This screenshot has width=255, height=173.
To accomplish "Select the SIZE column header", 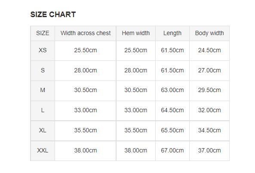I will point(43,33).
